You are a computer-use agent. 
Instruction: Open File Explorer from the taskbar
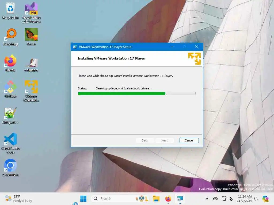click(156, 199)
